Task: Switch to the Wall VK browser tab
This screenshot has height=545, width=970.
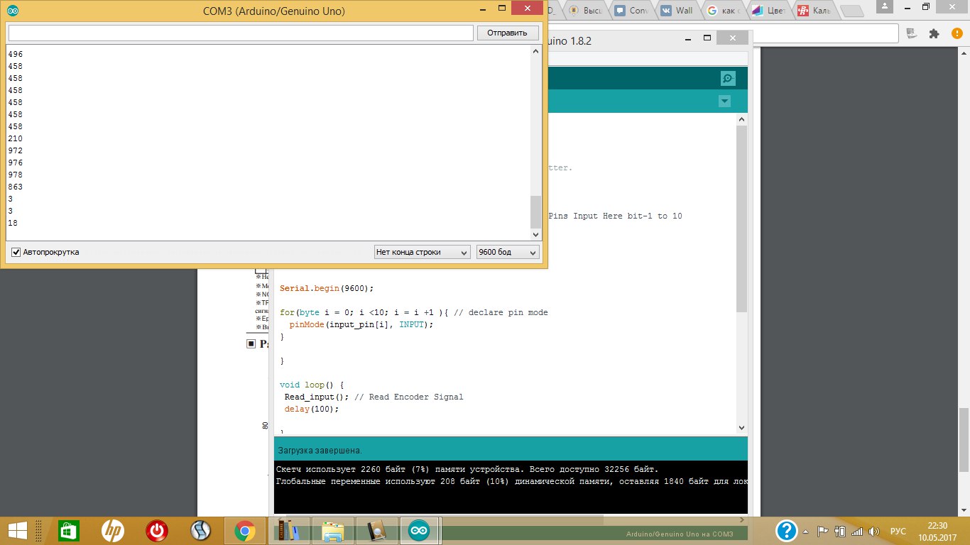Action: (675, 10)
